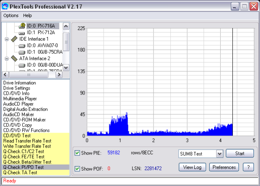260x186 pixels.
Task: Close the PlexTools Professional window
Action: pos(254,7)
